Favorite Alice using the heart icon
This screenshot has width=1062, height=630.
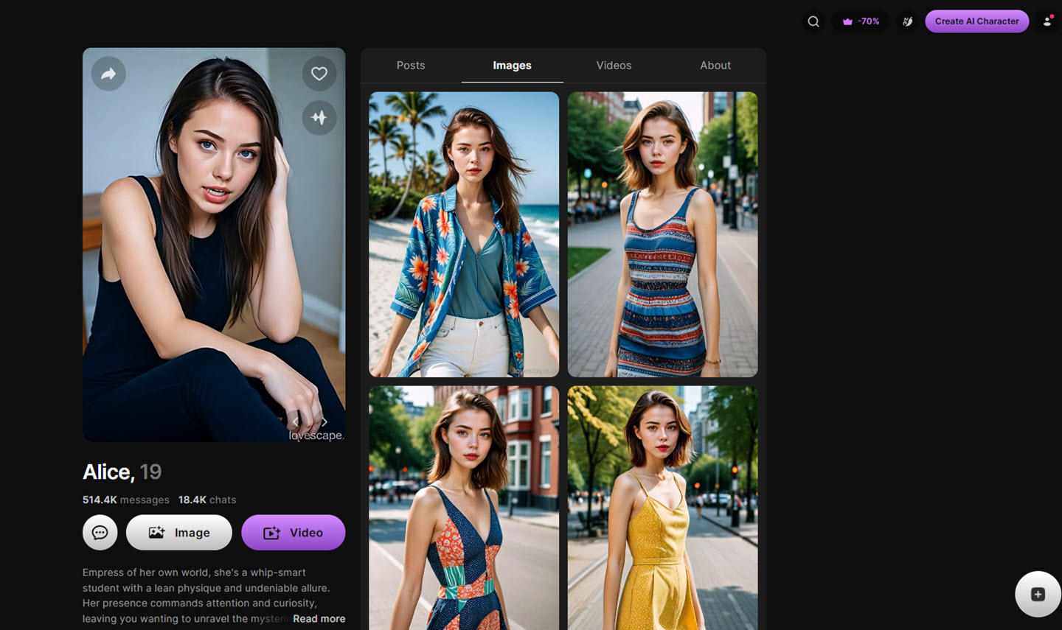[x=319, y=74]
